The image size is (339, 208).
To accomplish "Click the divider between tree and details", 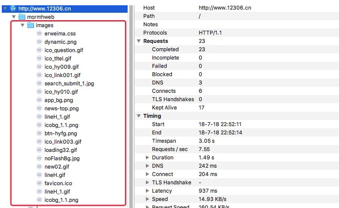I will pyautogui.click(x=131, y=105).
